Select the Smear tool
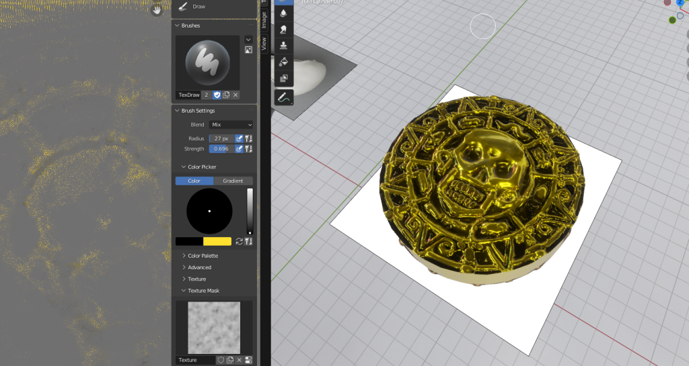689x366 pixels. 283,30
